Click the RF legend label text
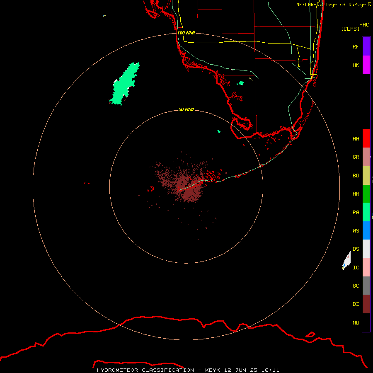 coord(356,46)
